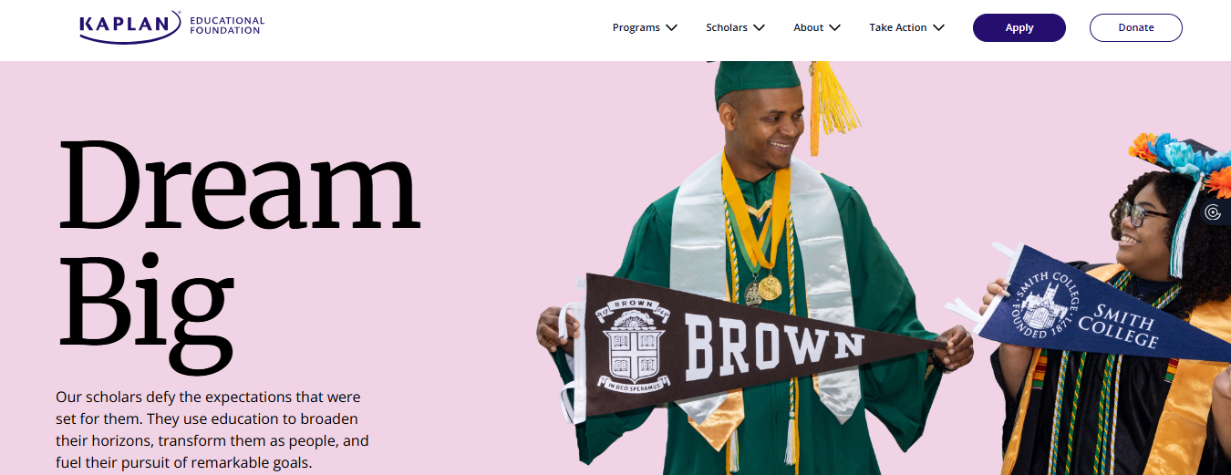This screenshot has height=475, width=1231.
Task: Click the Kaplan Educational Foundation logo
Action: click(171, 26)
